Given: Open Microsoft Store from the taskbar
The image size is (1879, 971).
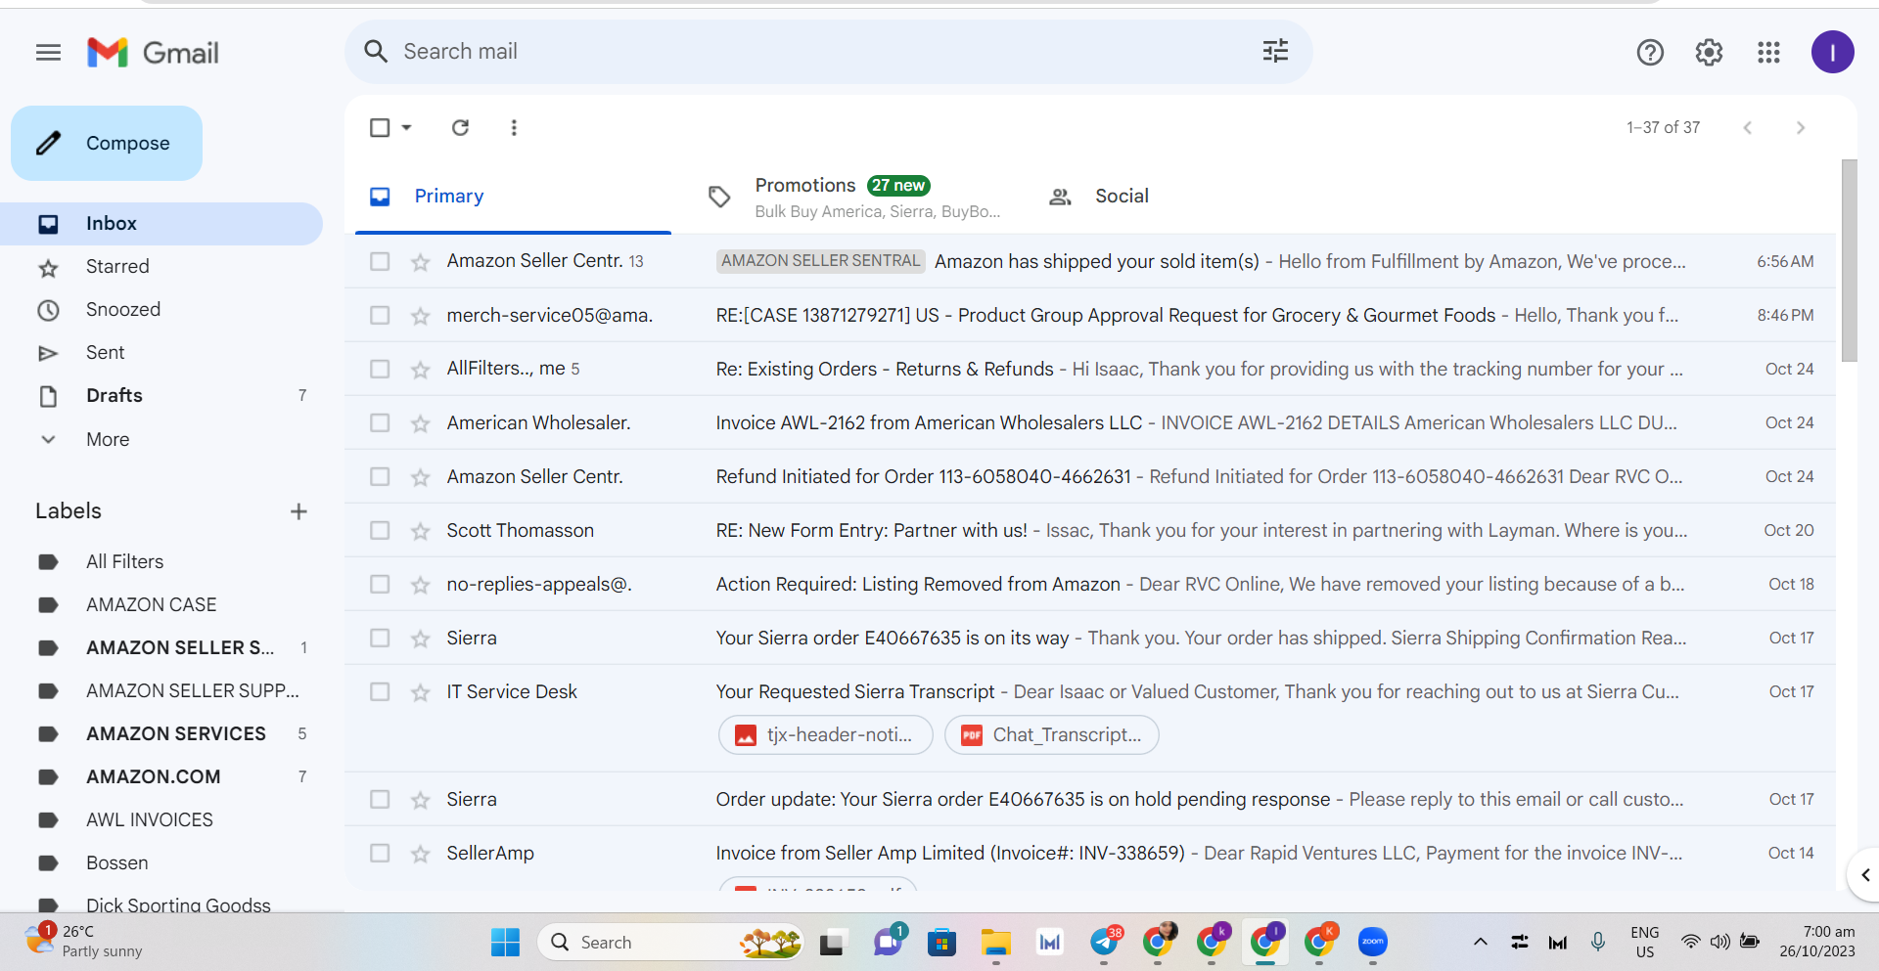Looking at the screenshot, I should 941,943.
